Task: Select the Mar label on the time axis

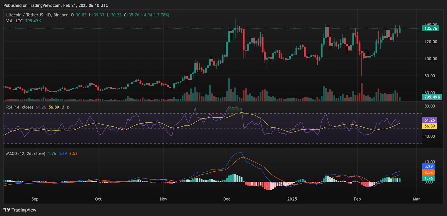Action: [416, 199]
